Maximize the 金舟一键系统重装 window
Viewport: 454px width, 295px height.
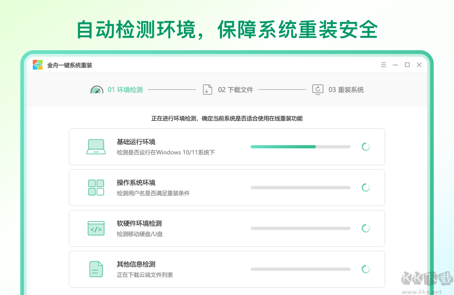click(407, 65)
